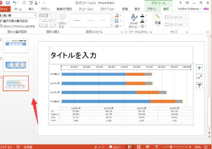Open the Chart Styles paintbrush button
Viewport: 212px width, 149px height.
click(199, 77)
